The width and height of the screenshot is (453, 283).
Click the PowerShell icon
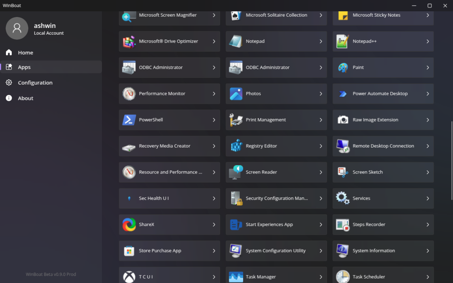129,120
